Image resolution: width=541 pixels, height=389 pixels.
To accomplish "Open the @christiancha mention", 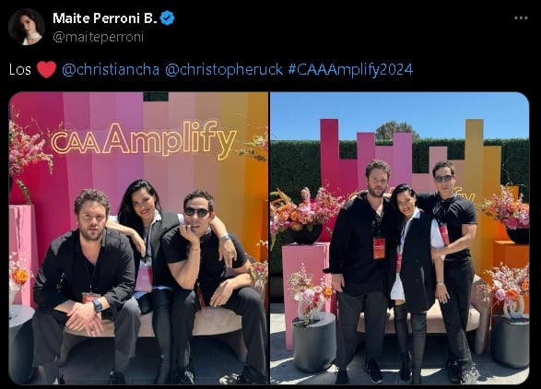I will point(111,69).
